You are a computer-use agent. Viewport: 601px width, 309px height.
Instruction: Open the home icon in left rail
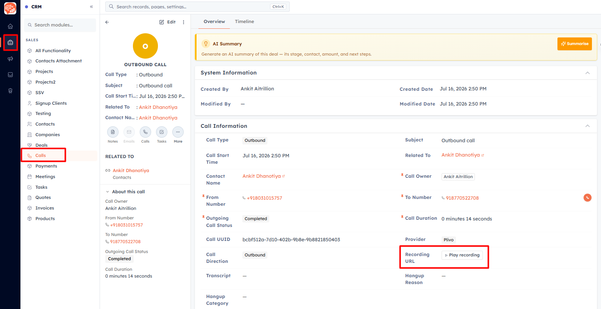tap(10, 26)
